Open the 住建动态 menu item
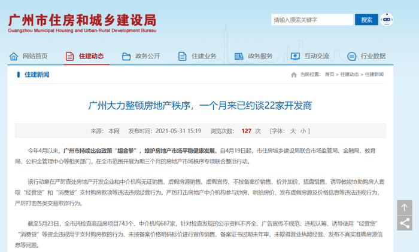Image resolution: width=419 pixels, height=252 pixels. pos(91,56)
